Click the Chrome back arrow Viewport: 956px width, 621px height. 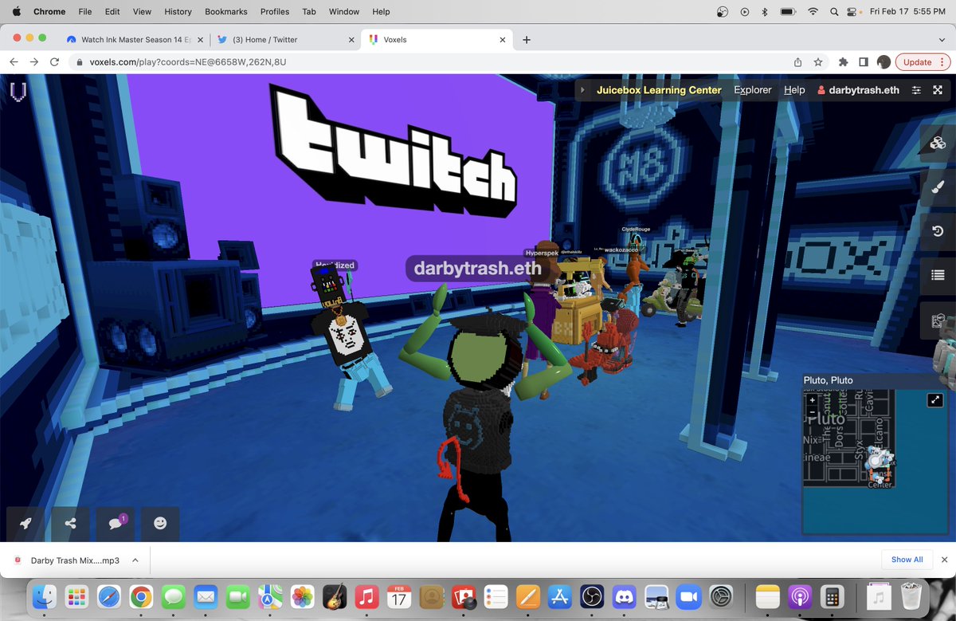click(x=14, y=62)
